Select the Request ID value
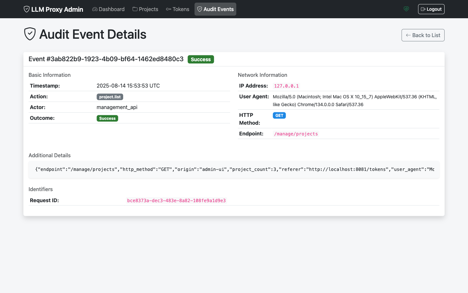Screen dimensions: 468x293 (x=176, y=200)
